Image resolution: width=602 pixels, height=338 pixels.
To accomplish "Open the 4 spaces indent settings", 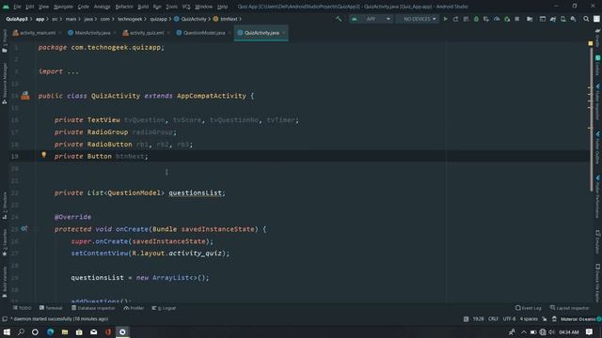I will pyautogui.click(x=529, y=319).
